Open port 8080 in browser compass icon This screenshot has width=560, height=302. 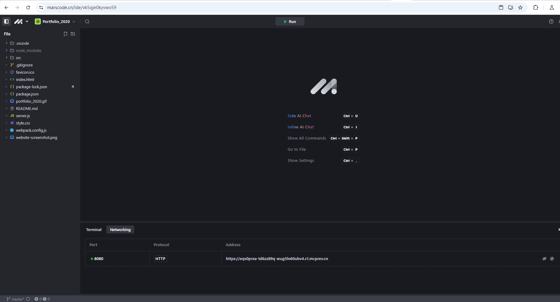552,259
